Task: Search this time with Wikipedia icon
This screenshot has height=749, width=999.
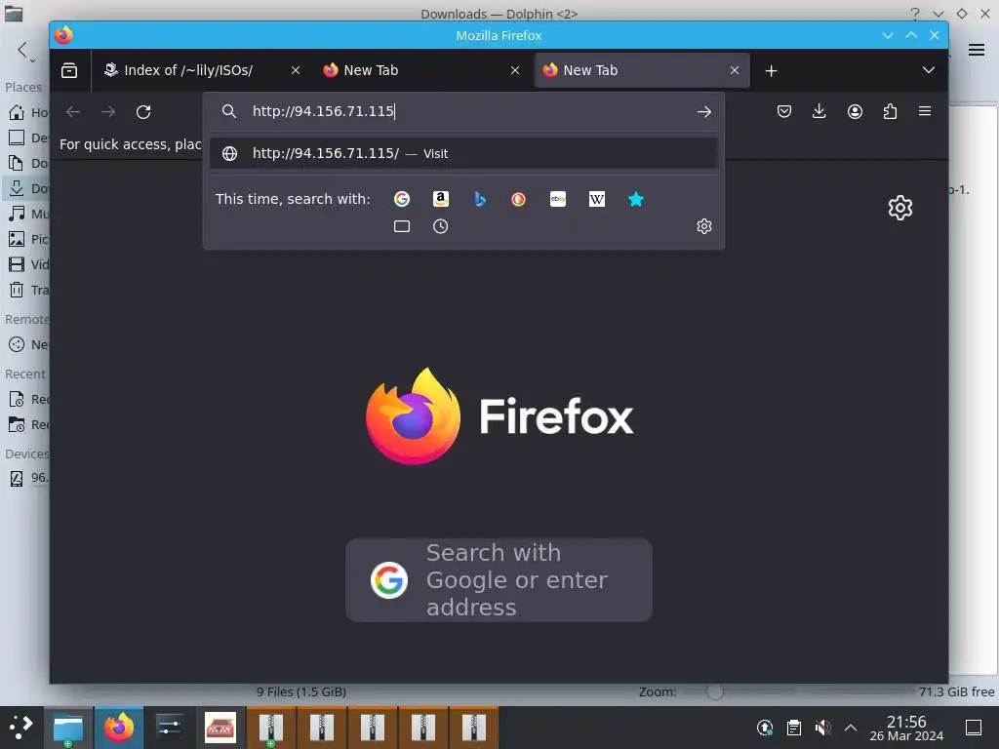Action: tap(597, 199)
